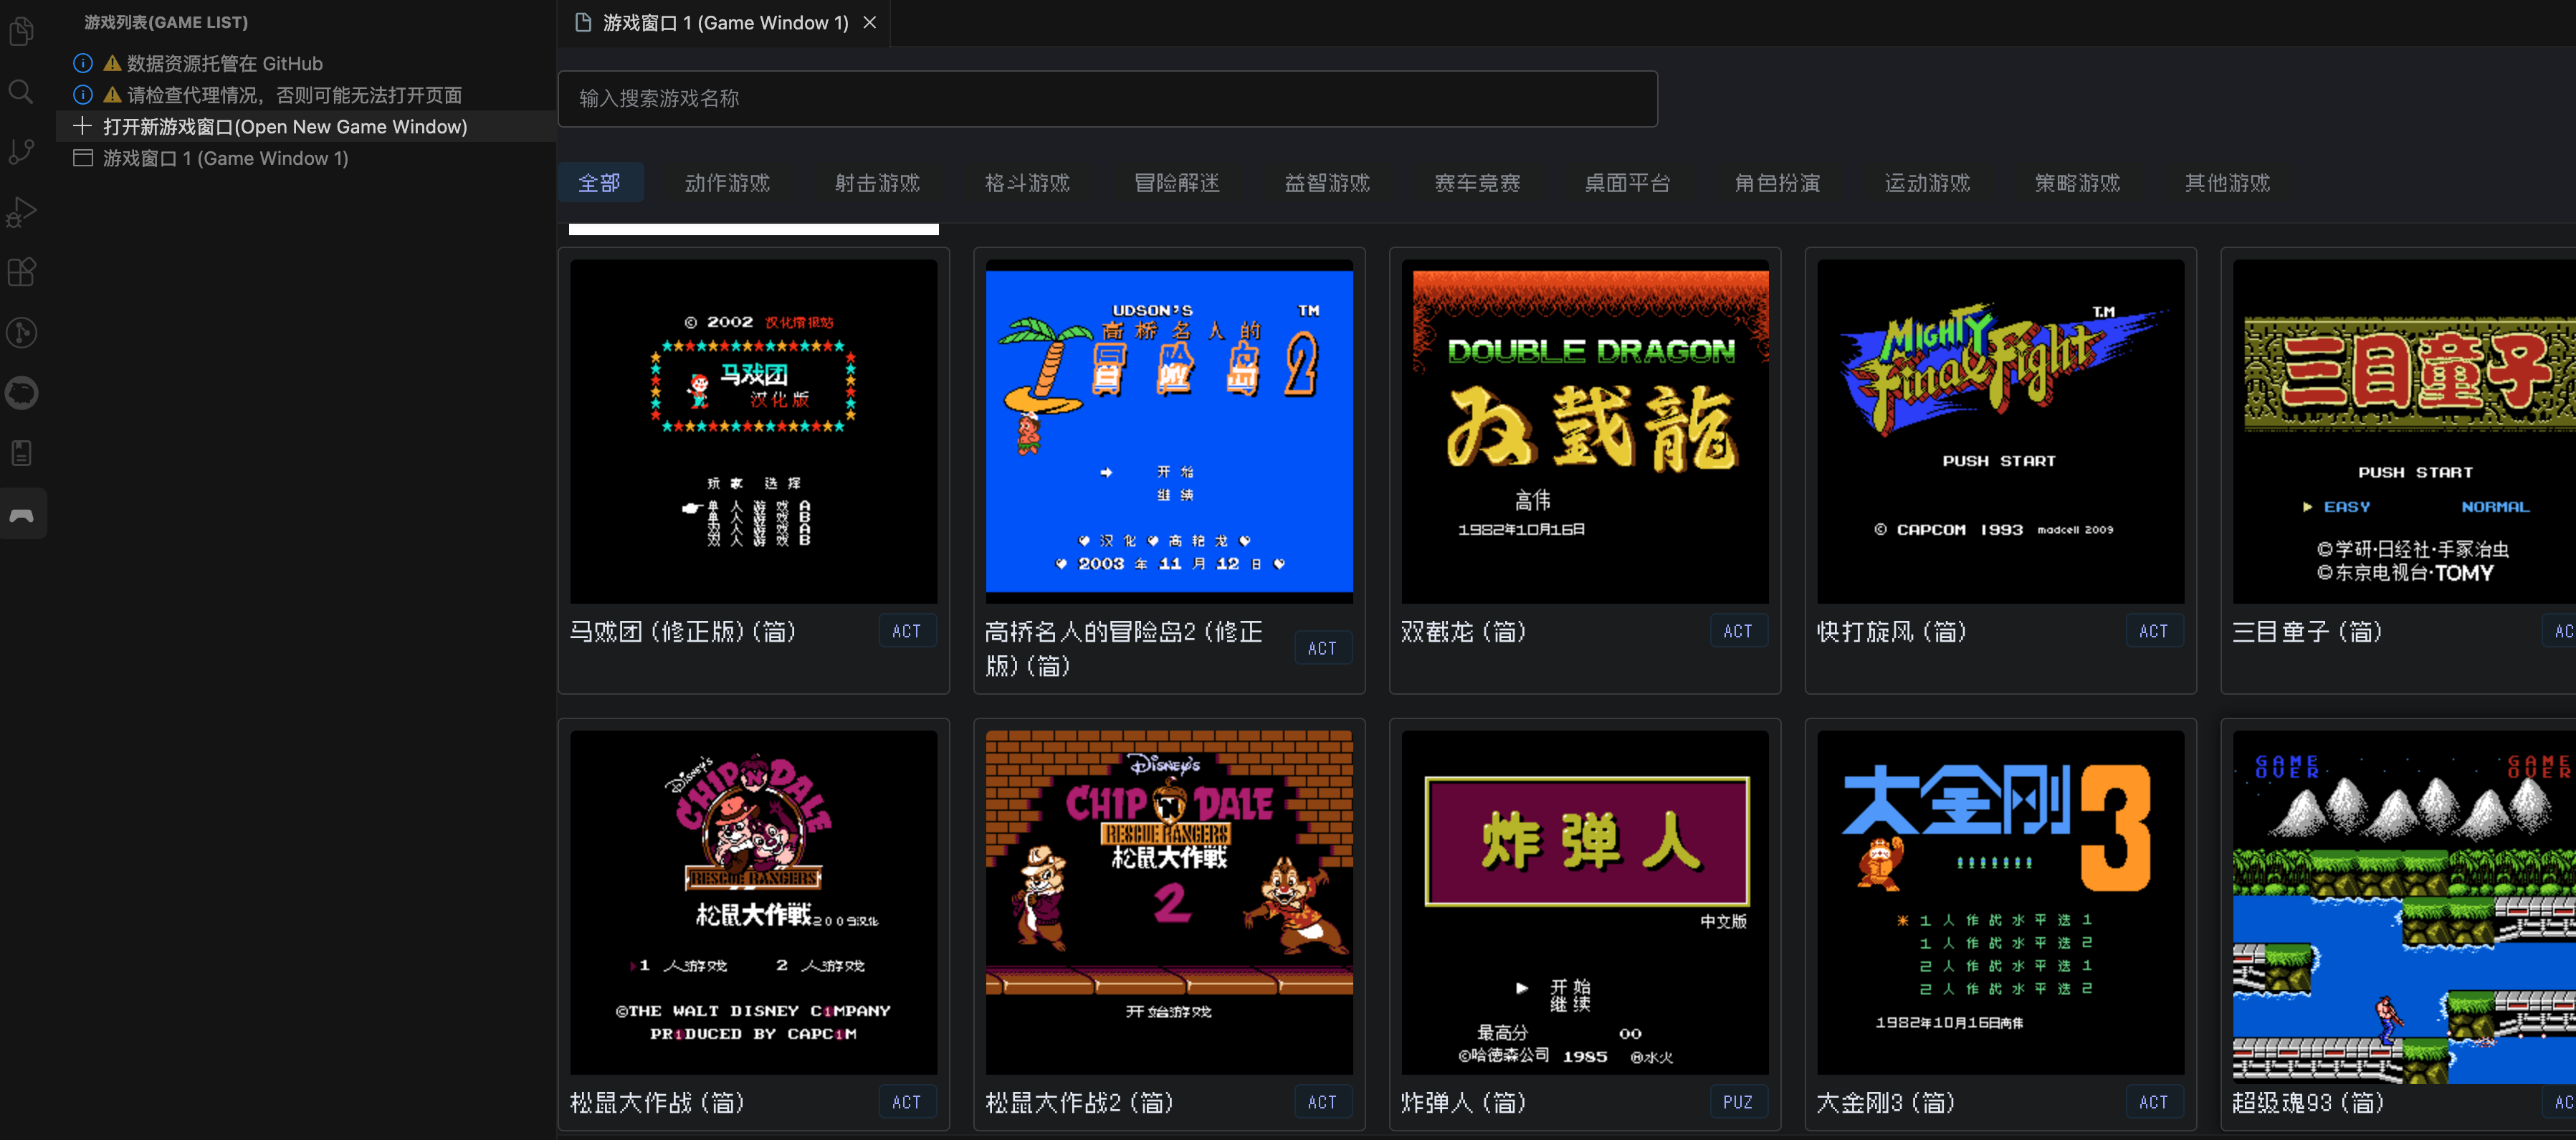Open the Source Control view icon
This screenshot has width=2576, height=1140.
pos(22,152)
